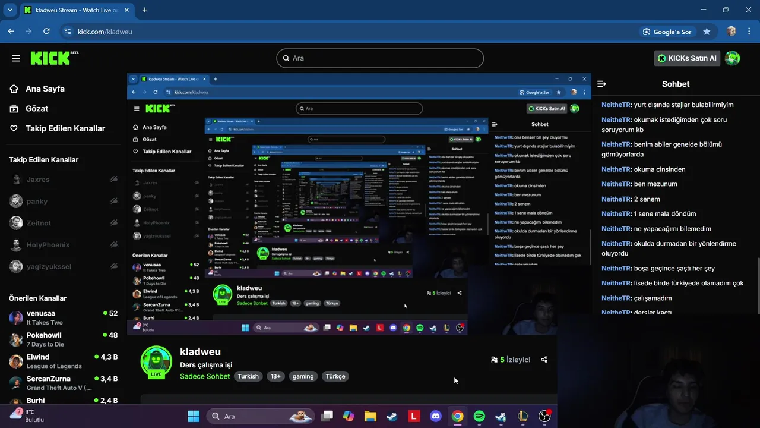Open Chrome's tab search dropdown
This screenshot has height=428, width=760.
[10, 10]
